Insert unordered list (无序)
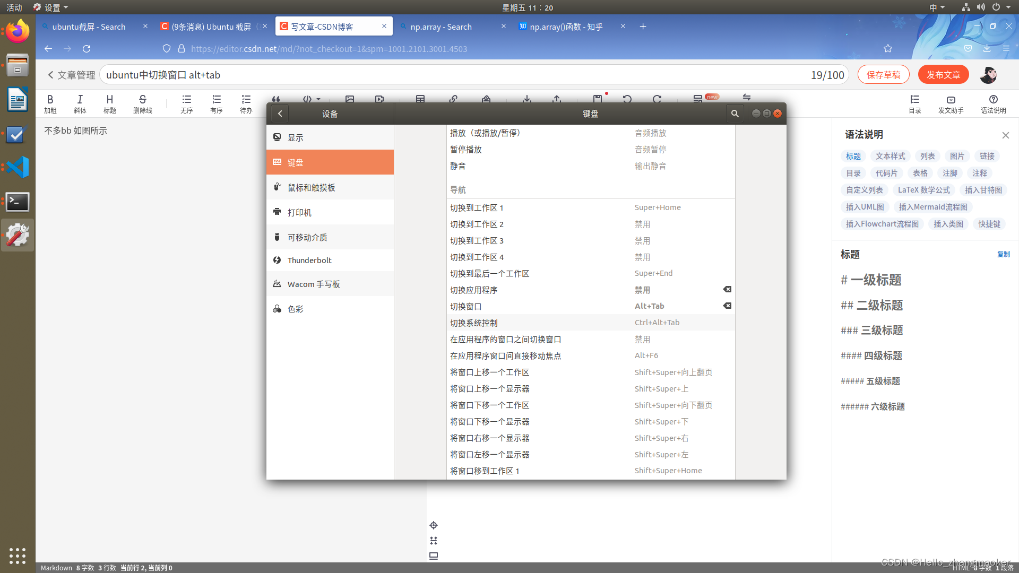The height and width of the screenshot is (573, 1019). coord(186,103)
